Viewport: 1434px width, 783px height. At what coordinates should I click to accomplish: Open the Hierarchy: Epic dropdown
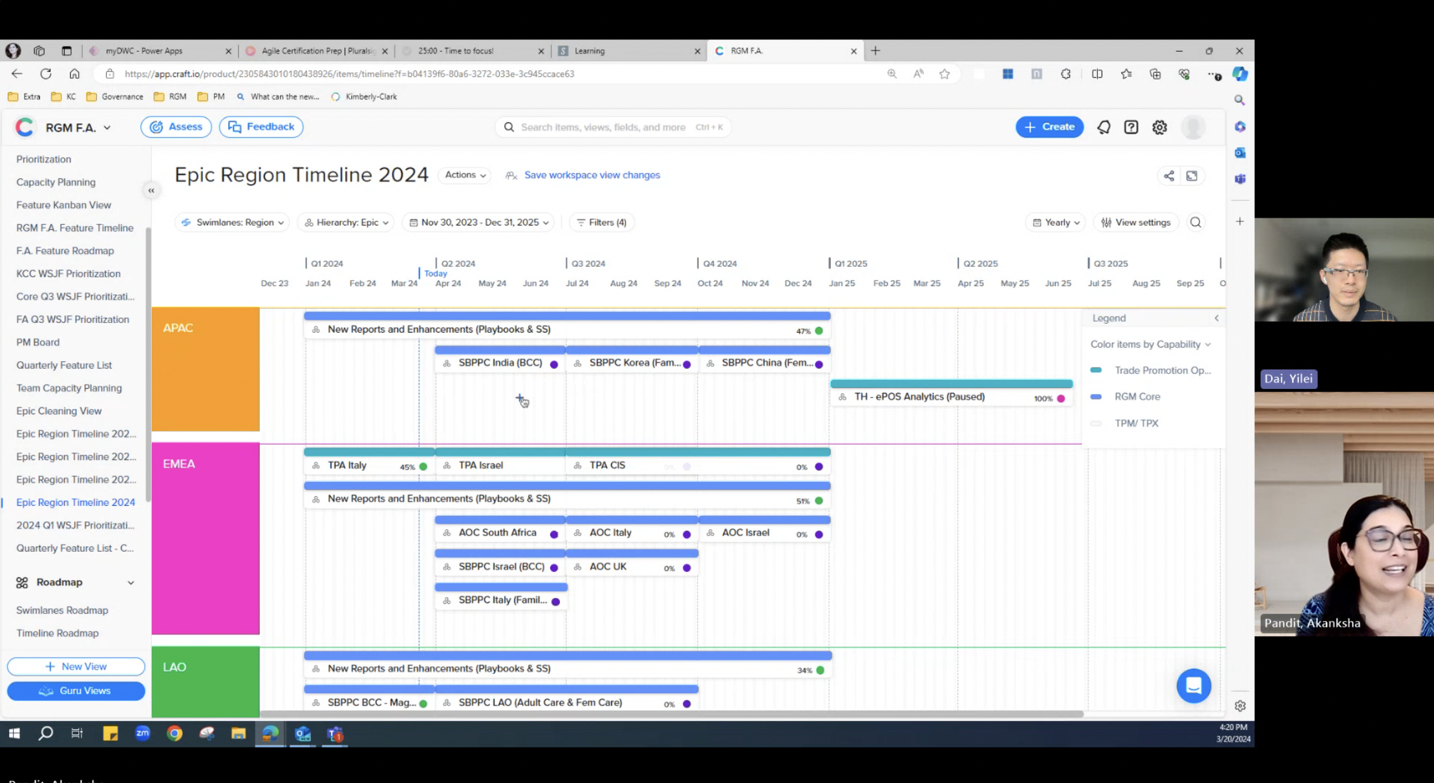tap(346, 222)
